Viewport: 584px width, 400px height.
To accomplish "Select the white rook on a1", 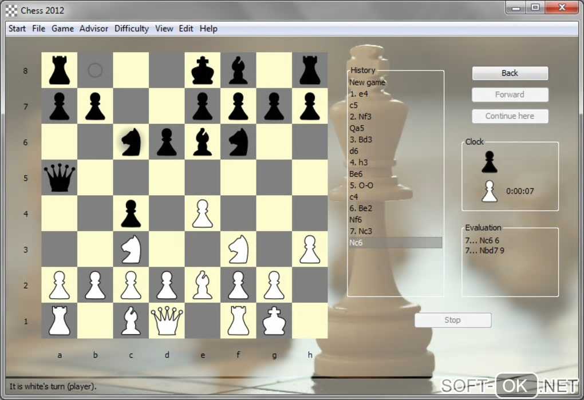I will (59, 320).
